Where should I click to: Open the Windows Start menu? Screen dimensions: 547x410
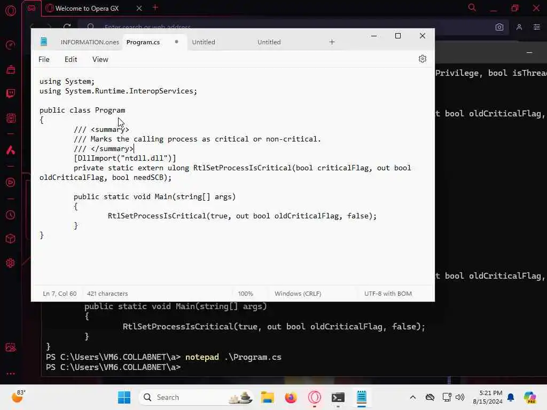[x=124, y=397]
